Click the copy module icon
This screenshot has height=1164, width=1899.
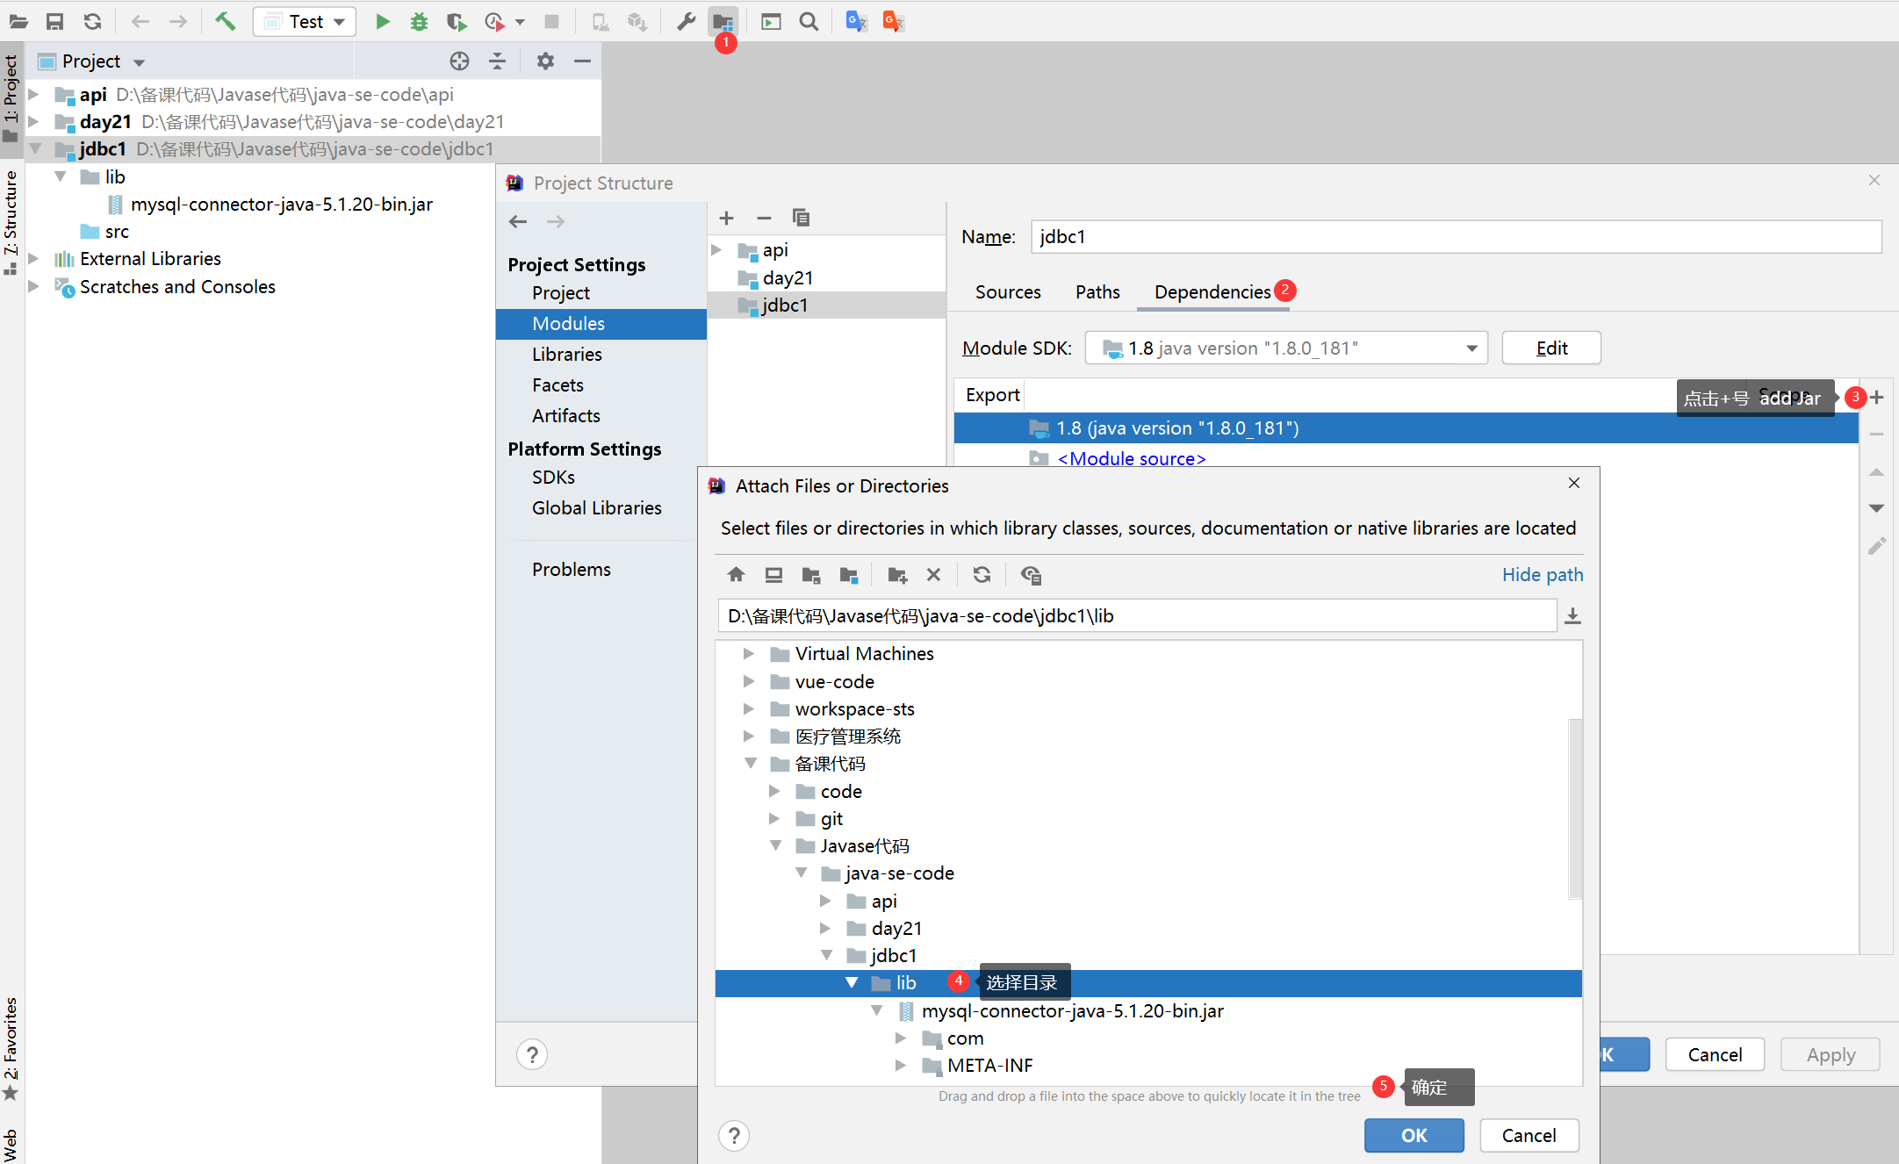[801, 218]
